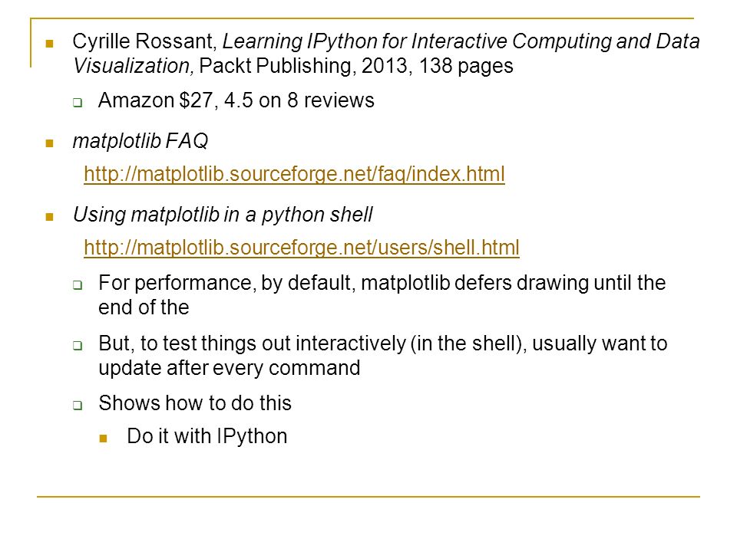Screen dimensions: 737x552
Task: Click the hollow bullet before Shows how to
Action: (78, 406)
